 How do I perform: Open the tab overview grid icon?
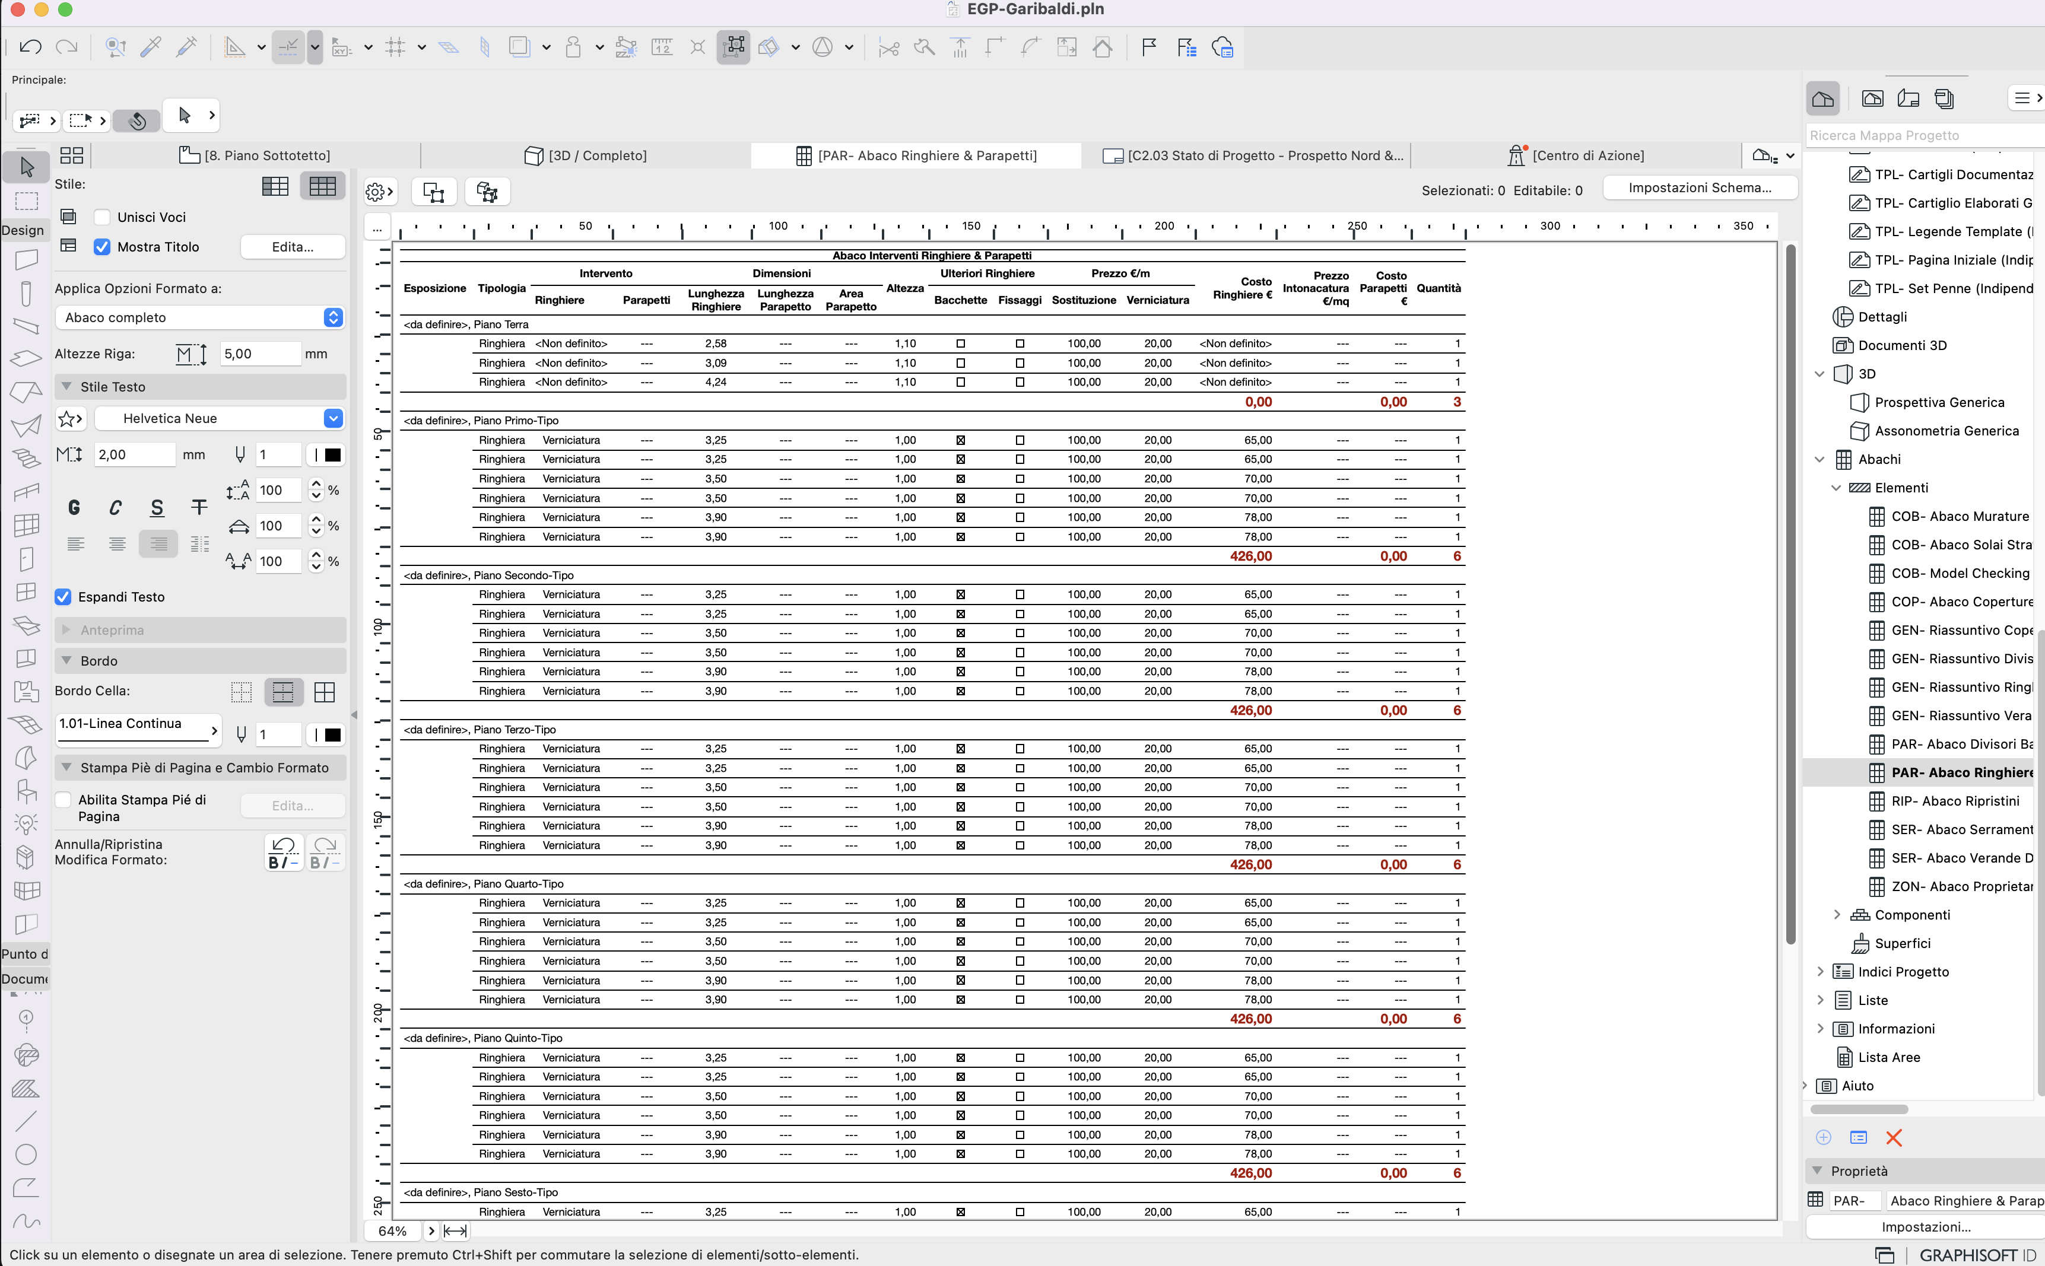(x=72, y=156)
